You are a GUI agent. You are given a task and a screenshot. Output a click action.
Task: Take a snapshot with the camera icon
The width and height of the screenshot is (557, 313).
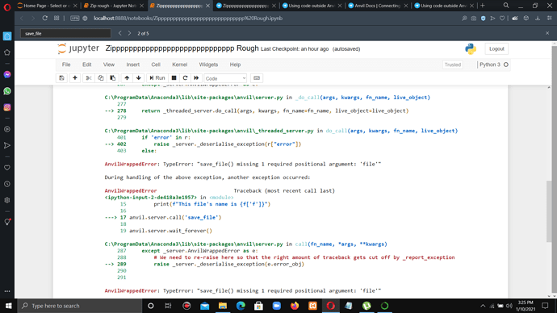(x=474, y=18)
